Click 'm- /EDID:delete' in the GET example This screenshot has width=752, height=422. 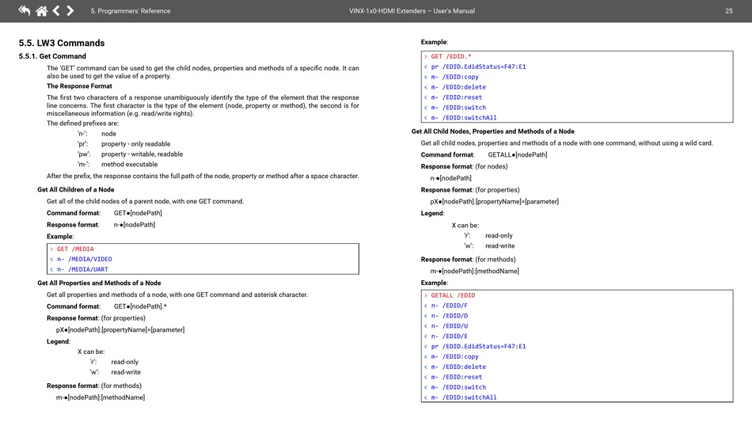click(454, 87)
